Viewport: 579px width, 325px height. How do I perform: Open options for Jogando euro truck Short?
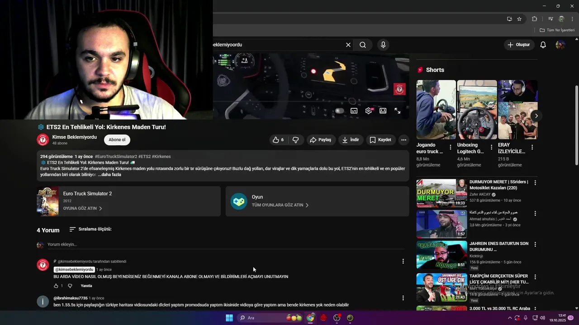[x=450, y=147]
